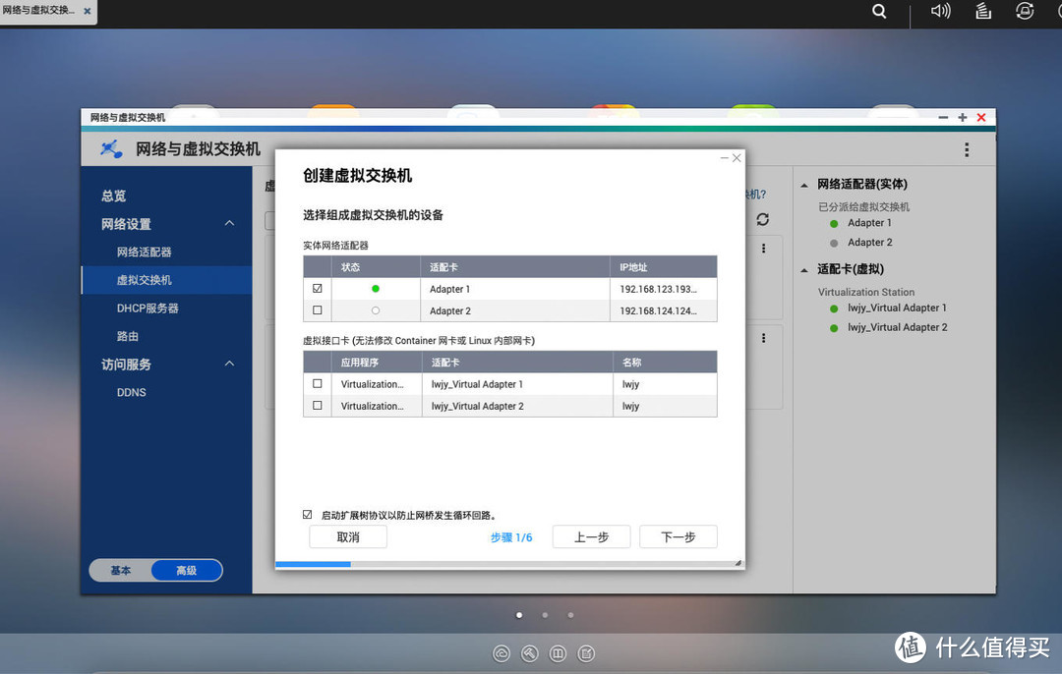Viewport: 1062px width, 674px height.
Task: Open DDNS sidebar item
Action: [132, 392]
